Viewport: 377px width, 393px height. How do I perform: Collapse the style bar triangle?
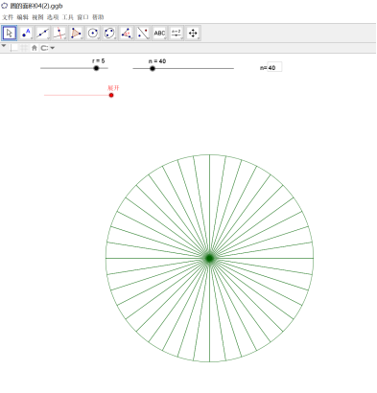pos(4,46)
